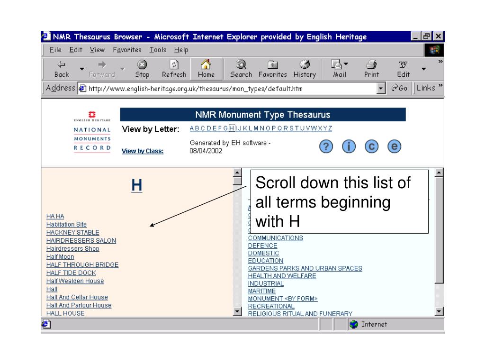Click the Stop toolbar icon
This screenshot has height=364, width=485.
point(142,64)
